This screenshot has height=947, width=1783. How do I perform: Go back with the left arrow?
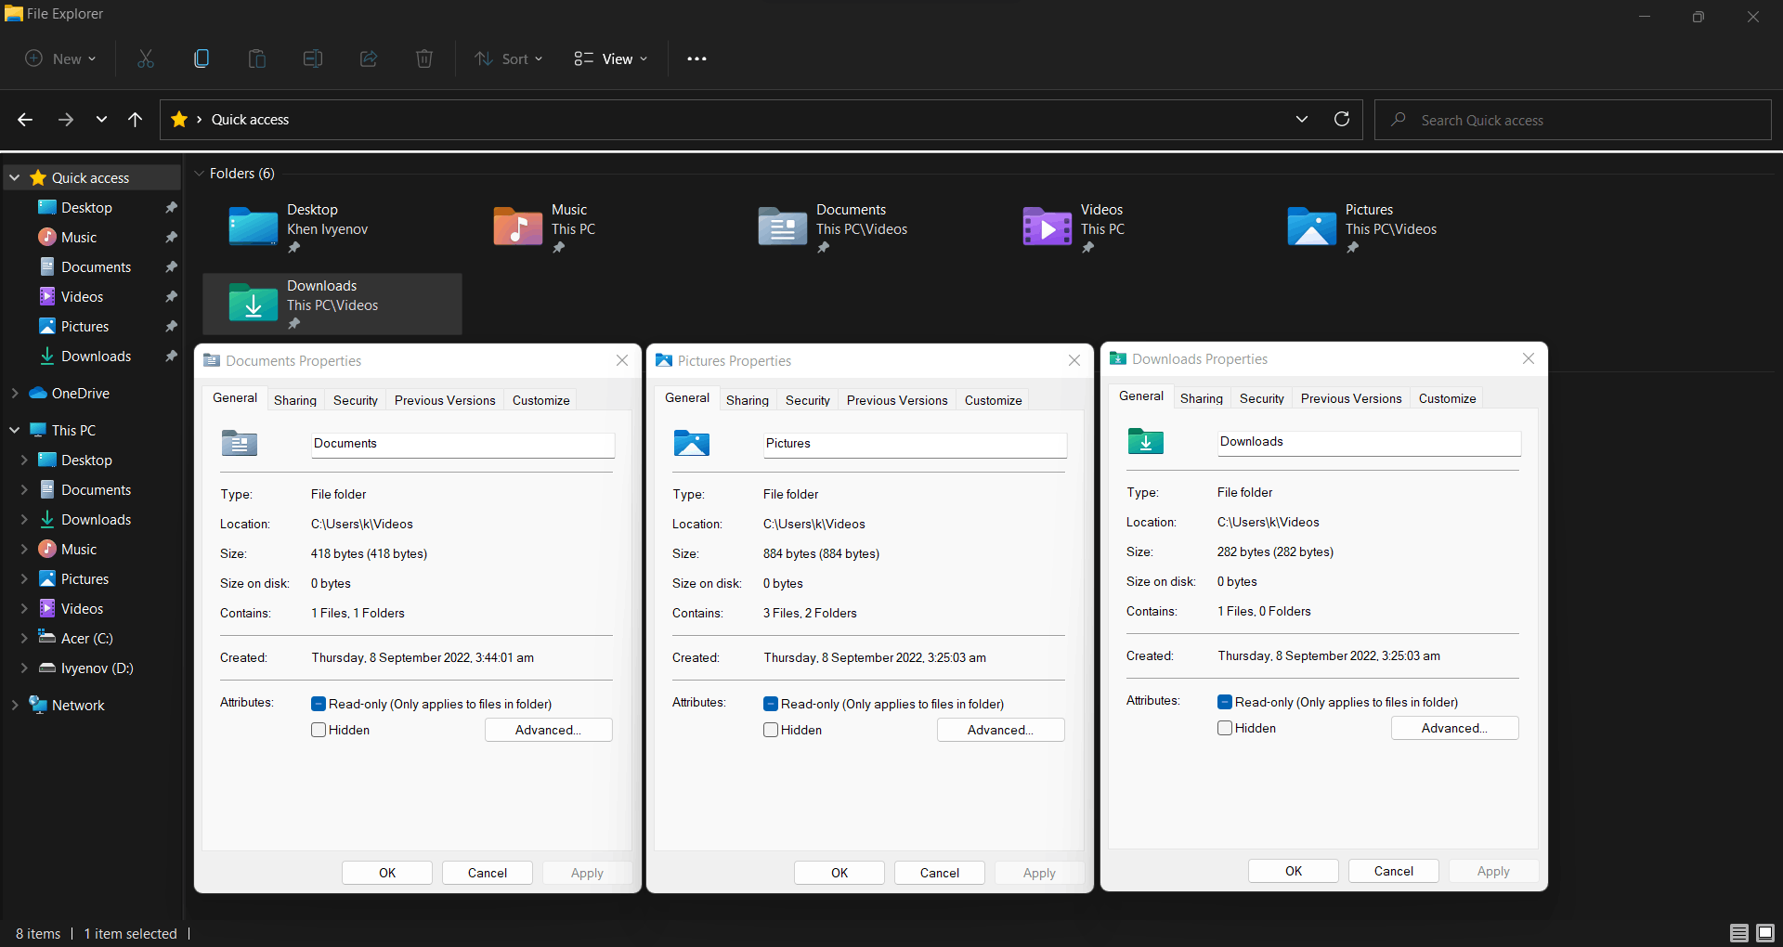(25, 120)
